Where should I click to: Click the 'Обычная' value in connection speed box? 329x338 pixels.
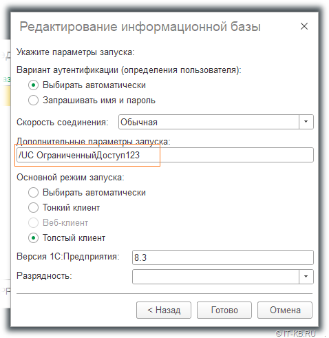[x=139, y=122]
